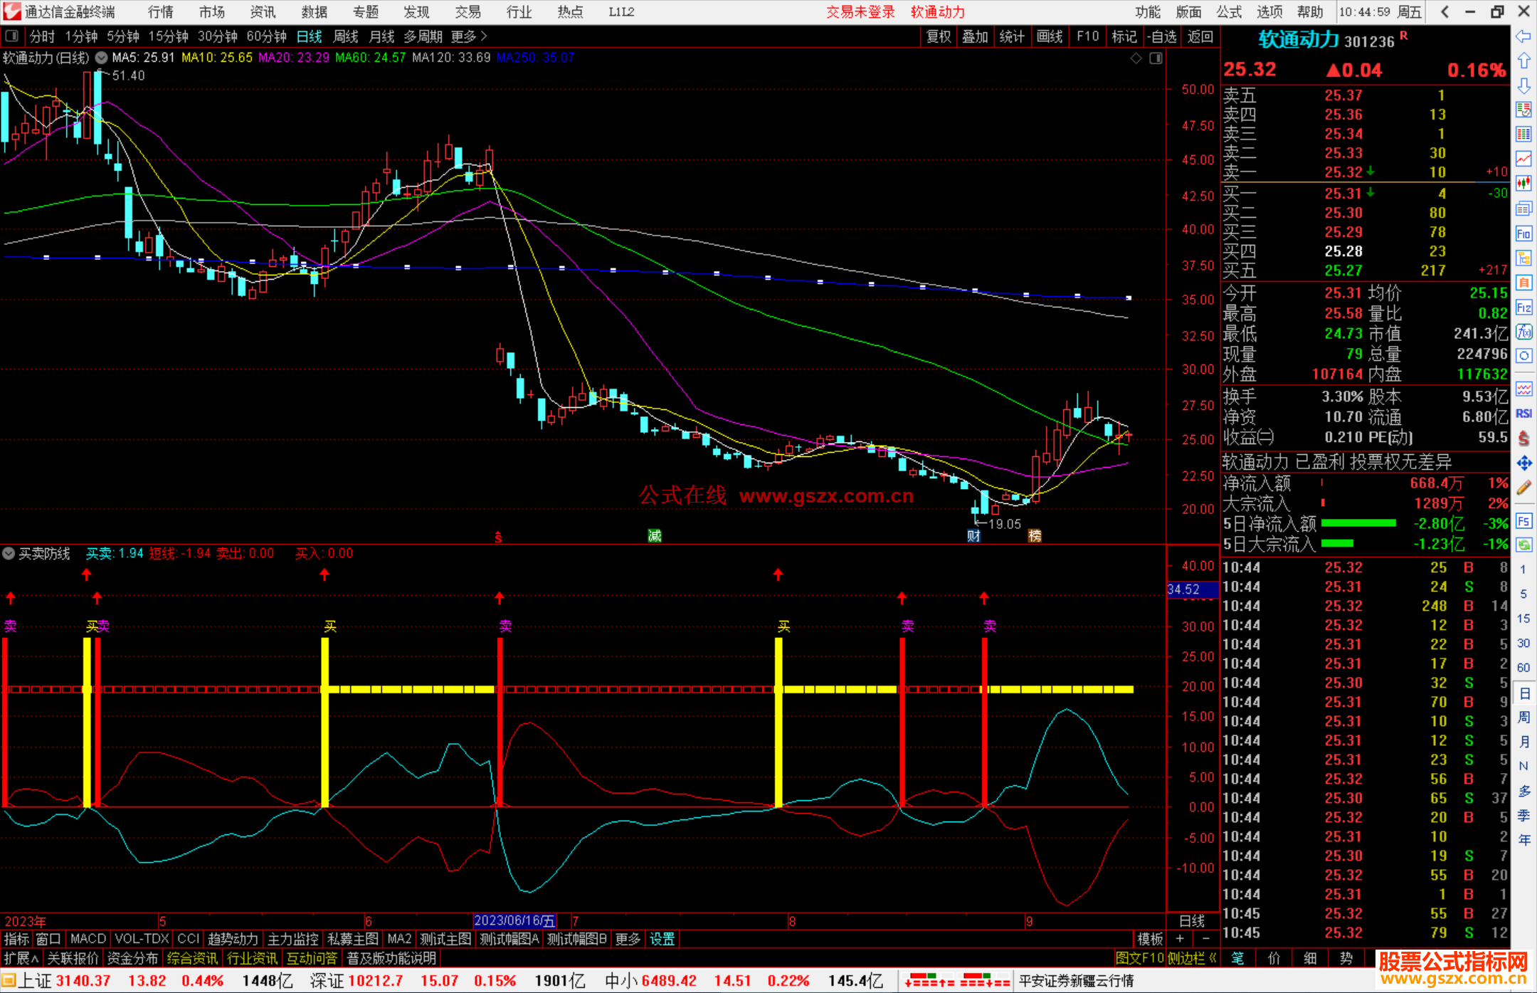Click the left arrow back sidebar icon
The image size is (1537, 993).
1523,36
